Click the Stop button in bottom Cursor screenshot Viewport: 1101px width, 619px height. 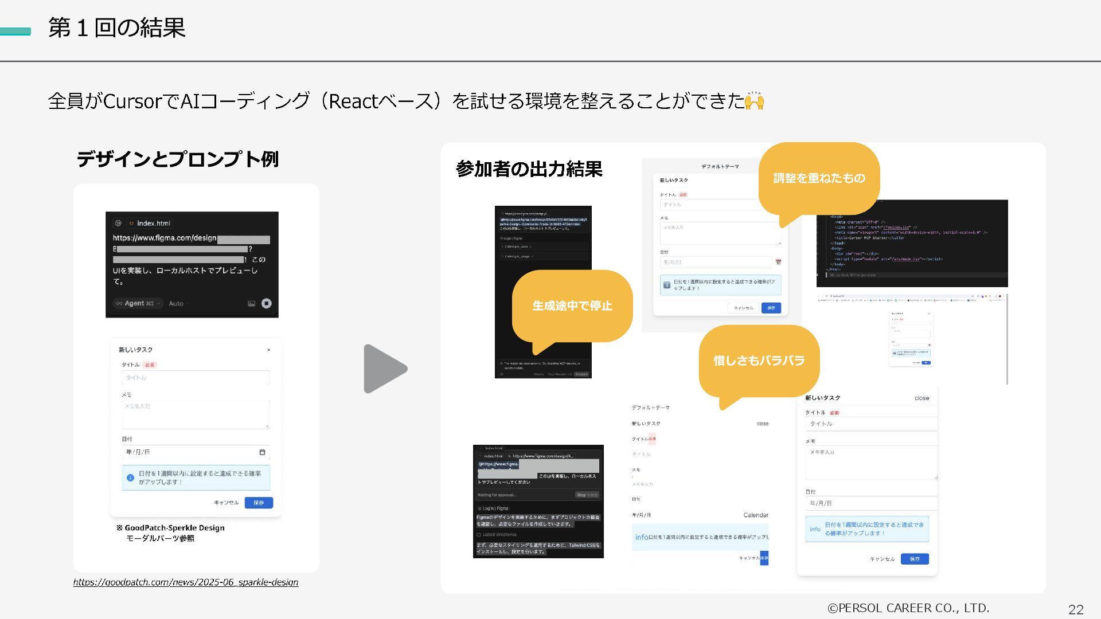coord(586,495)
